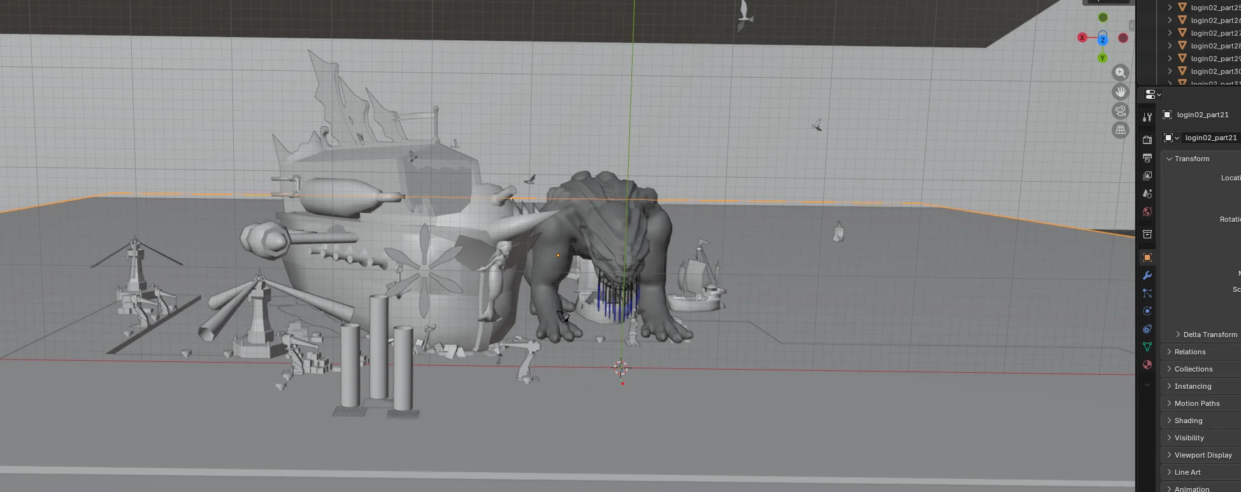Viewport: 1241px width, 492px height.
Task: Open the Tool properties tab
Action: click(x=1147, y=117)
